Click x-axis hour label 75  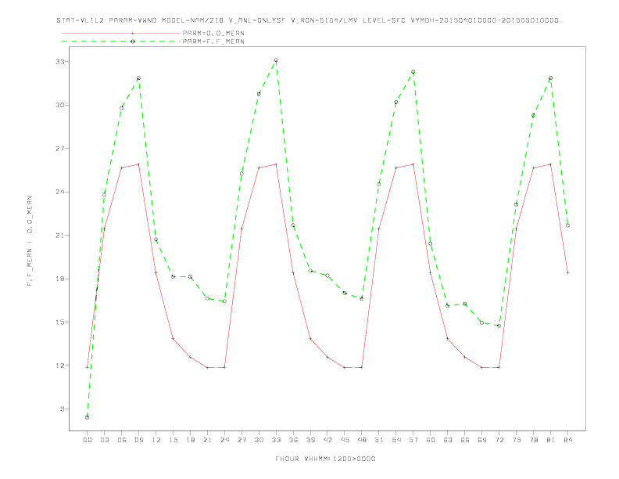pyautogui.click(x=517, y=440)
